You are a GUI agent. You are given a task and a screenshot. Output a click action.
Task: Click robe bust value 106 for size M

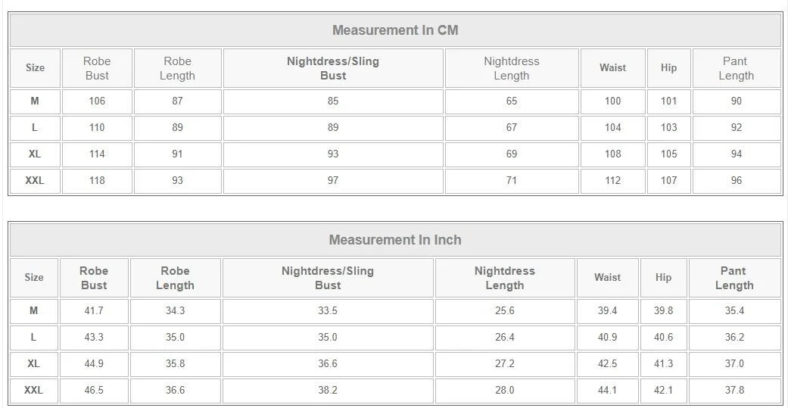(x=97, y=101)
